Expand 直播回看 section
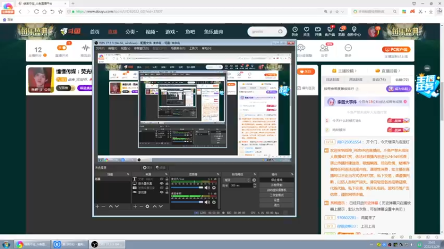The width and height of the screenshot is (444, 249). coord(388,71)
